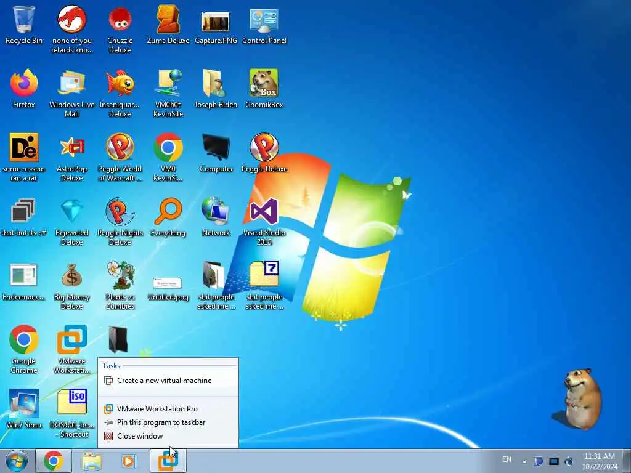Open the Windows Start button
Image resolution: width=631 pixels, height=473 pixels.
point(17,461)
